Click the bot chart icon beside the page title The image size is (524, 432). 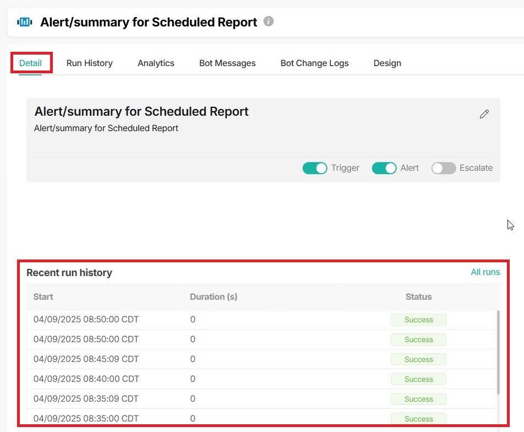pos(25,22)
